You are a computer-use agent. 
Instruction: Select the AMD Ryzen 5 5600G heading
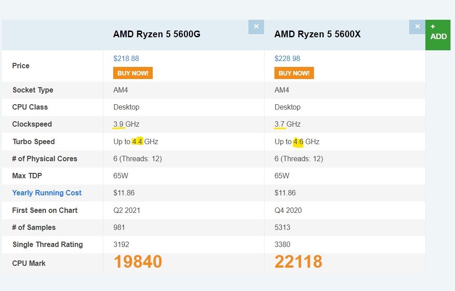(157, 34)
